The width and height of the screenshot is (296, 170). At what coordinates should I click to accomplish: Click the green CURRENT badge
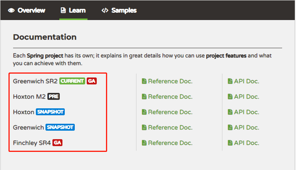click(x=72, y=81)
